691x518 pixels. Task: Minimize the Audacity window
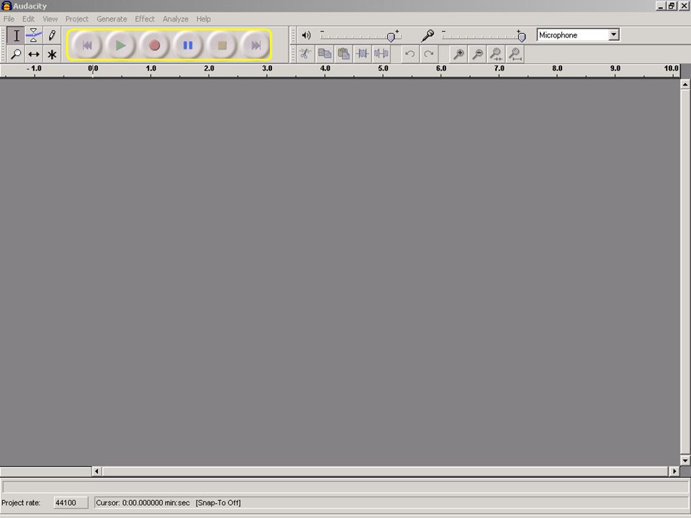click(660, 6)
